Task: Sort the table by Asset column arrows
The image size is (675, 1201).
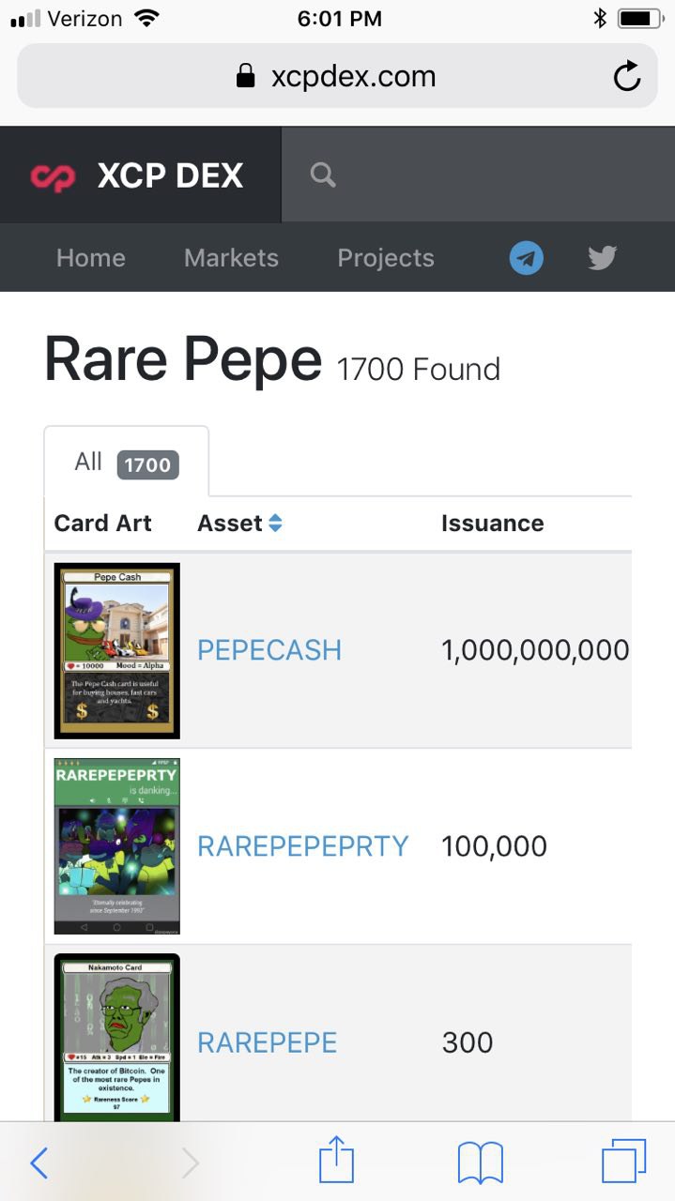Action: 275,524
